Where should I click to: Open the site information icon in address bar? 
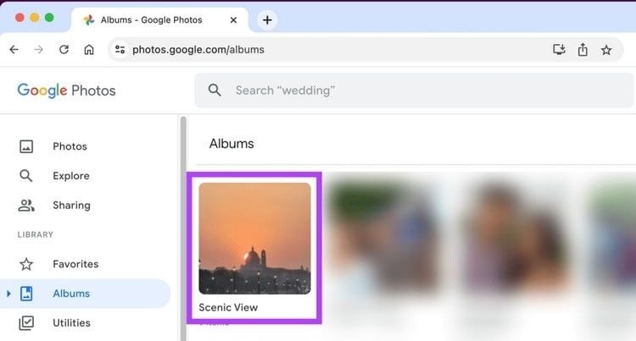[x=120, y=50]
